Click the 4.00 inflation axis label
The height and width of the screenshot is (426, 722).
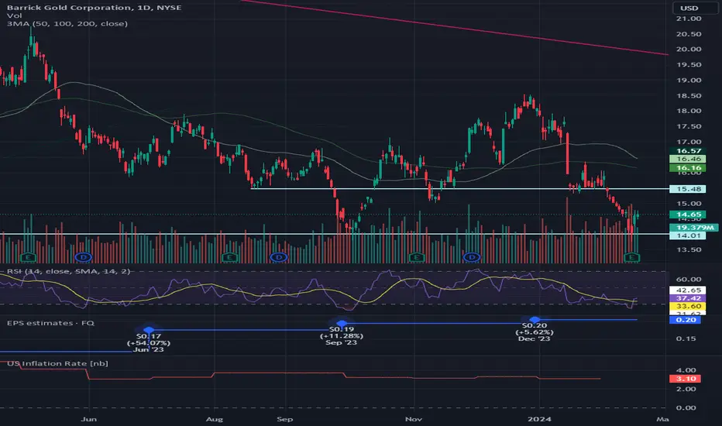686,369
